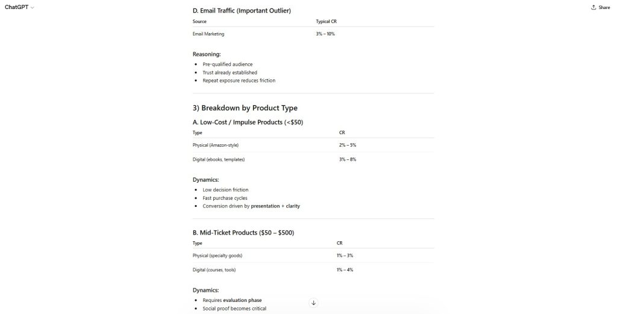Click the 'Digital (courses, tools)' row

[214, 269]
